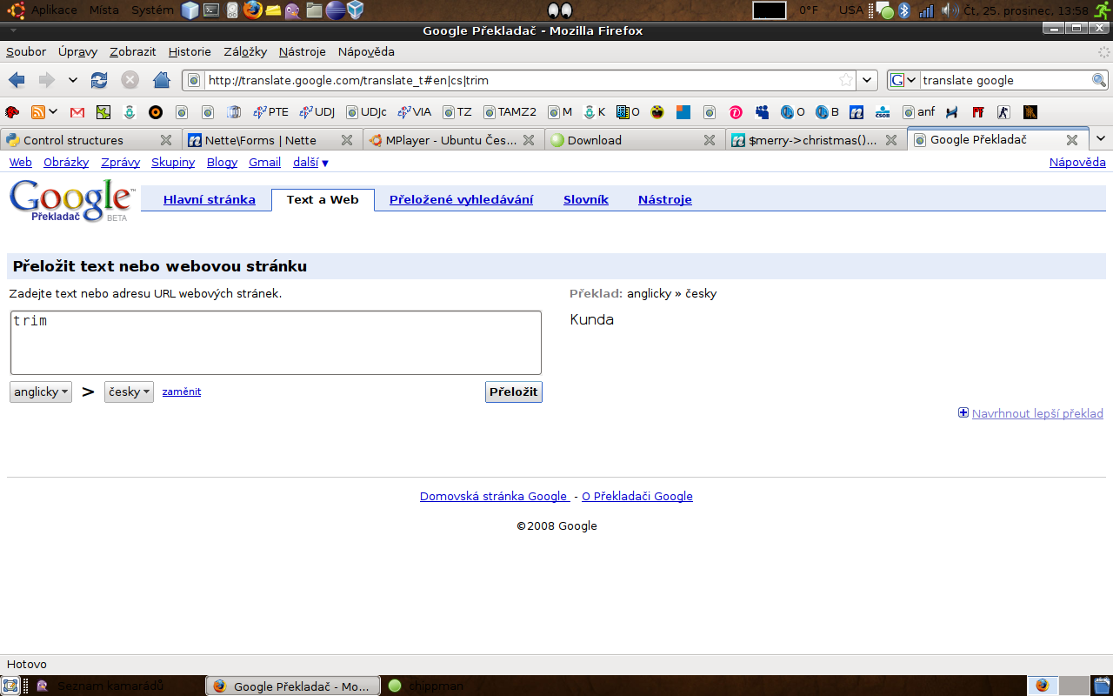Screen dimensions: 1113x696
Task: Close the MPlayer - Ubuntu tab
Action: [529, 139]
